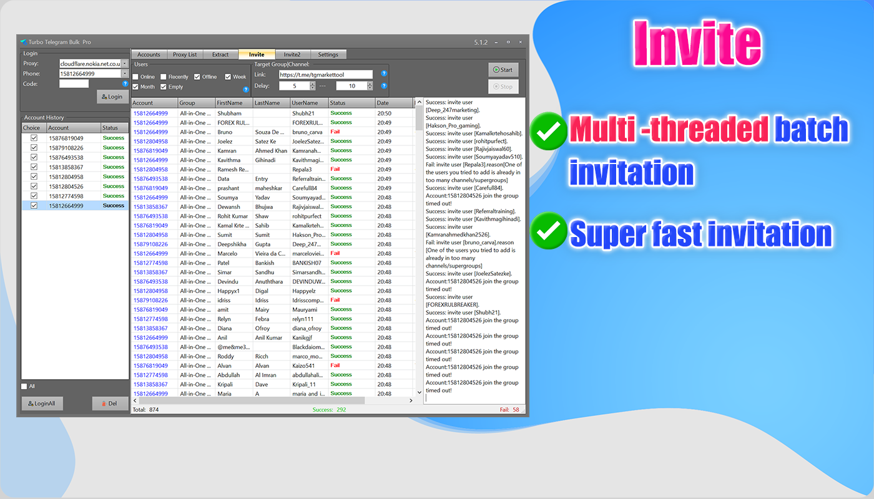Click the Stop button
Screen dimensions: 874x499
click(x=503, y=87)
